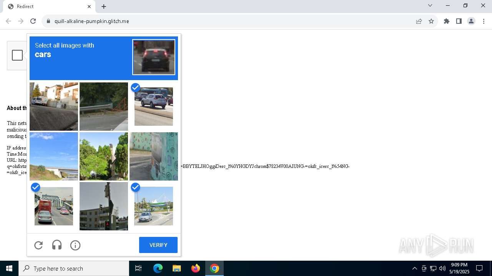Click the sample car image in header
Viewport: 492px width, 276px height.
tap(154, 57)
